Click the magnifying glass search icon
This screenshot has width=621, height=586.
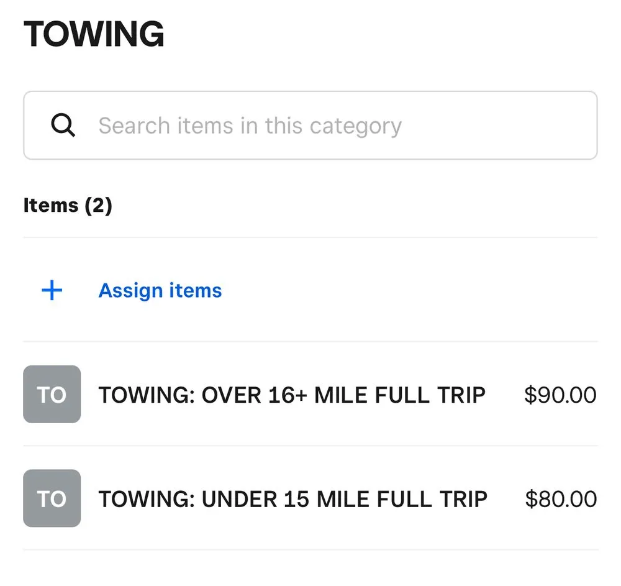point(63,126)
